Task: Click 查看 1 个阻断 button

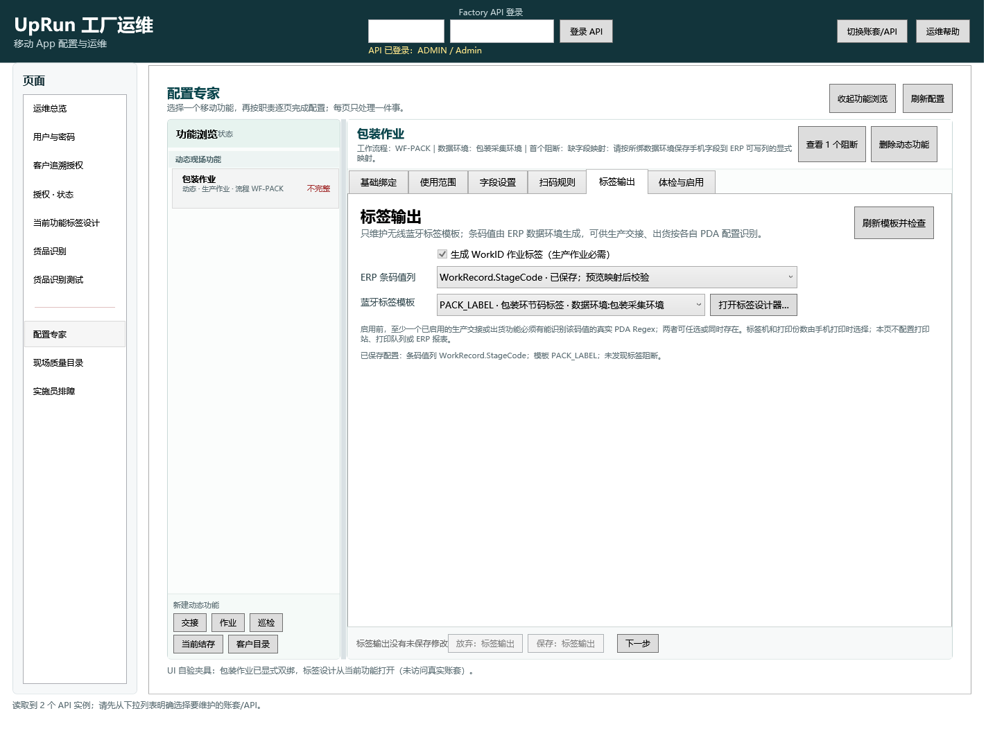Action: point(831,144)
